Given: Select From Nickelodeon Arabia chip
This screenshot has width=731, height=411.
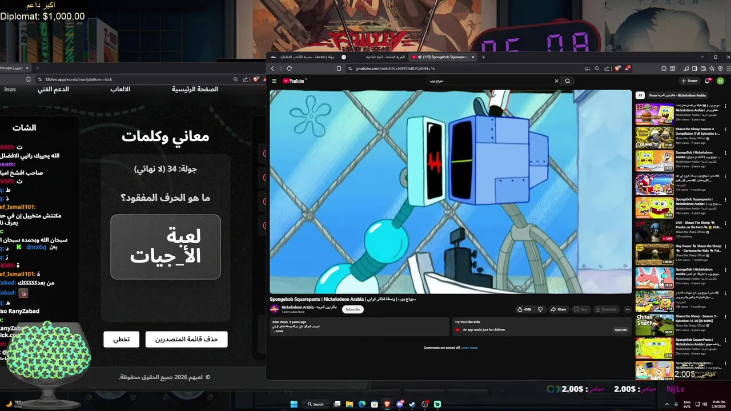Looking at the screenshot, I should 677,95.
